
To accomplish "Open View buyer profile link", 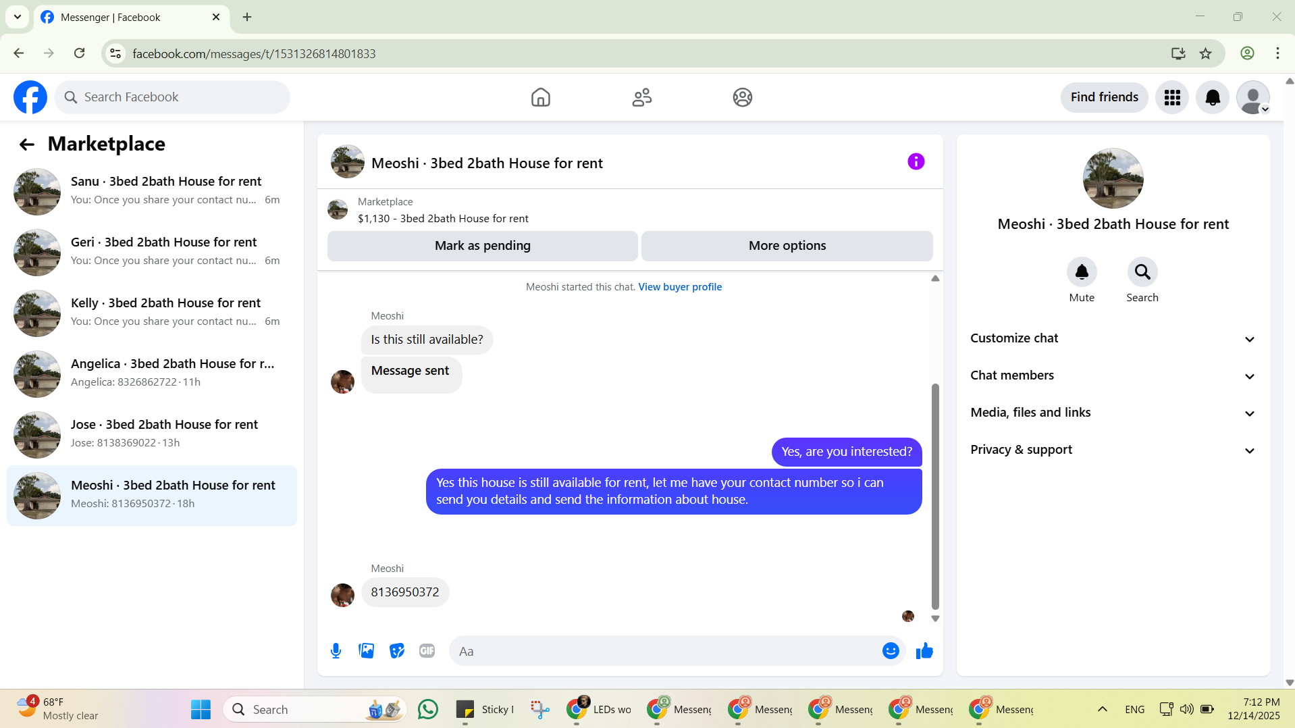I will coord(680,287).
